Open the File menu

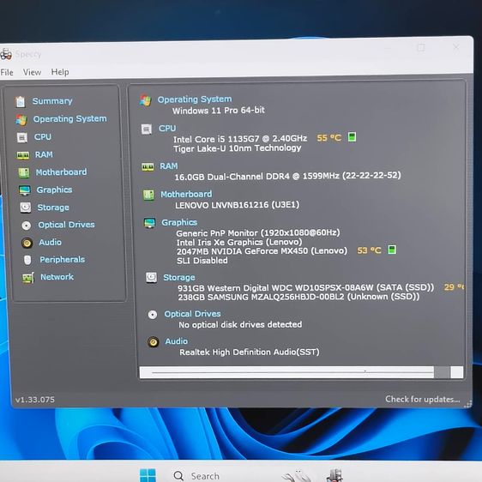click(7, 73)
